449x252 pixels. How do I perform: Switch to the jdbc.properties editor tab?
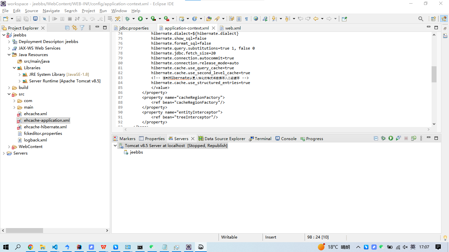pyautogui.click(x=134, y=28)
